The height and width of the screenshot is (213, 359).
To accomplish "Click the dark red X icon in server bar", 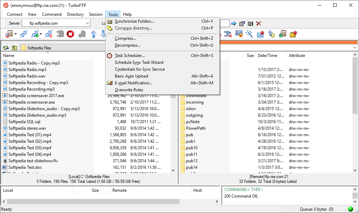I will (x=259, y=24).
